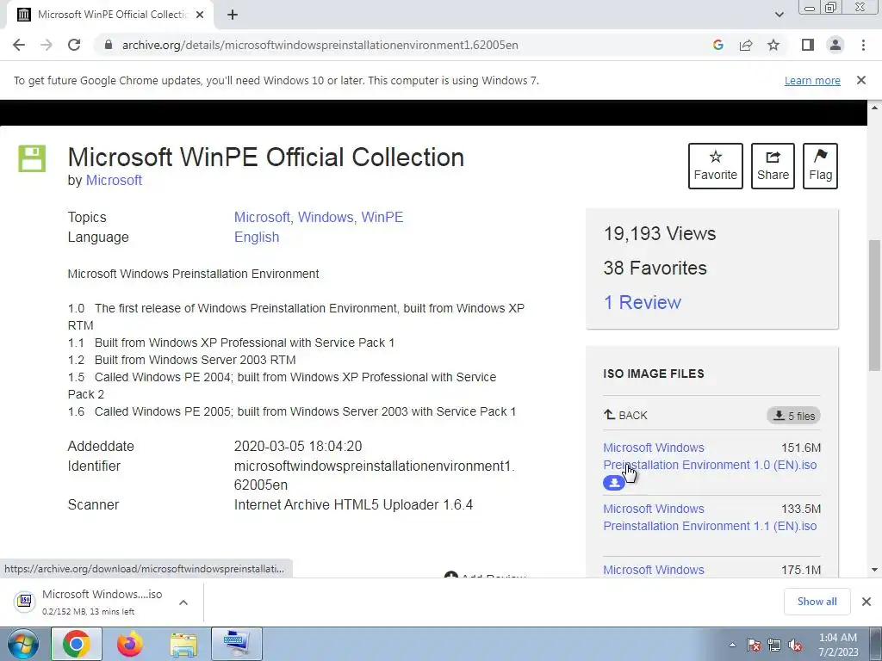The height and width of the screenshot is (661, 882).
Task: Select the Microsoft WinPE Official Collection tab
Action: (109, 15)
